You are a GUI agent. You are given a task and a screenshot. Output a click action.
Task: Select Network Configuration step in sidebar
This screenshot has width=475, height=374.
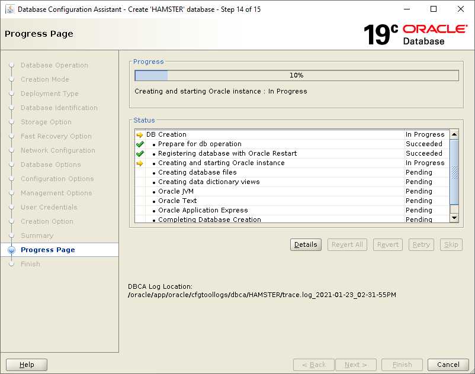click(58, 150)
